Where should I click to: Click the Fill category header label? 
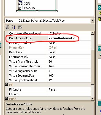tap(11, 85)
